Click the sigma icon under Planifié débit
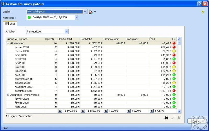 click(60, 111)
